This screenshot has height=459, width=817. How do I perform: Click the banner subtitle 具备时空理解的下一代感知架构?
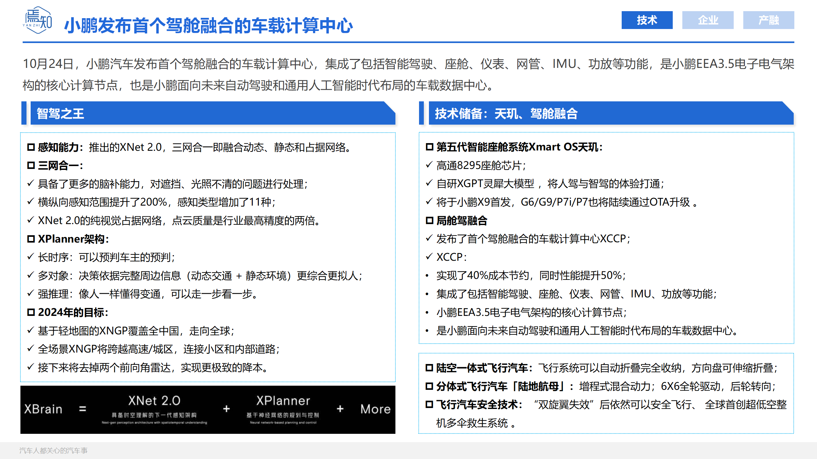coord(154,415)
